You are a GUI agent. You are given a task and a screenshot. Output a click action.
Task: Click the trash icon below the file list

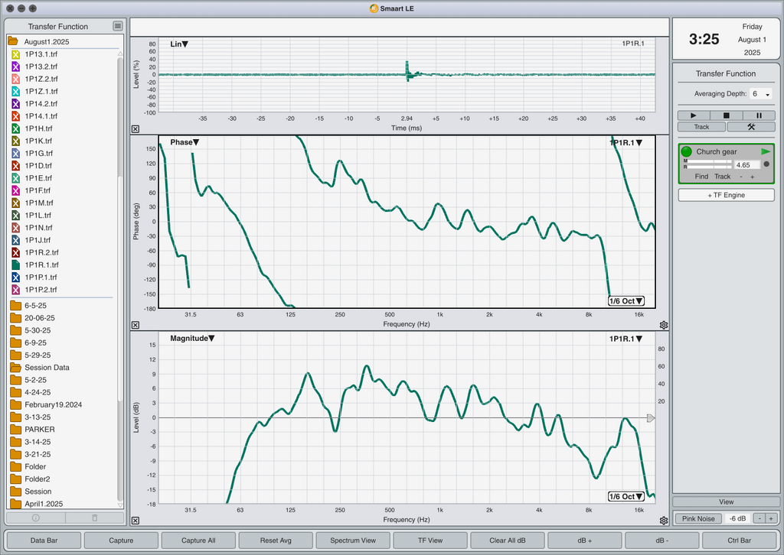[94, 518]
